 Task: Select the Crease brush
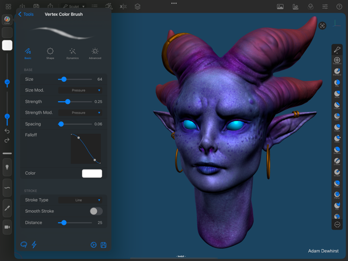point(337,161)
